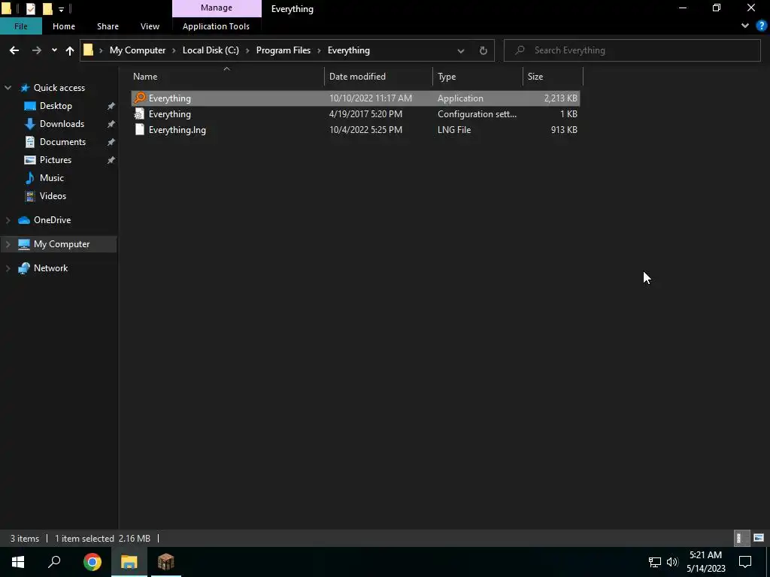Screen dimensions: 770x577
Task: Click the Manage contextual tab
Action: coord(217,8)
